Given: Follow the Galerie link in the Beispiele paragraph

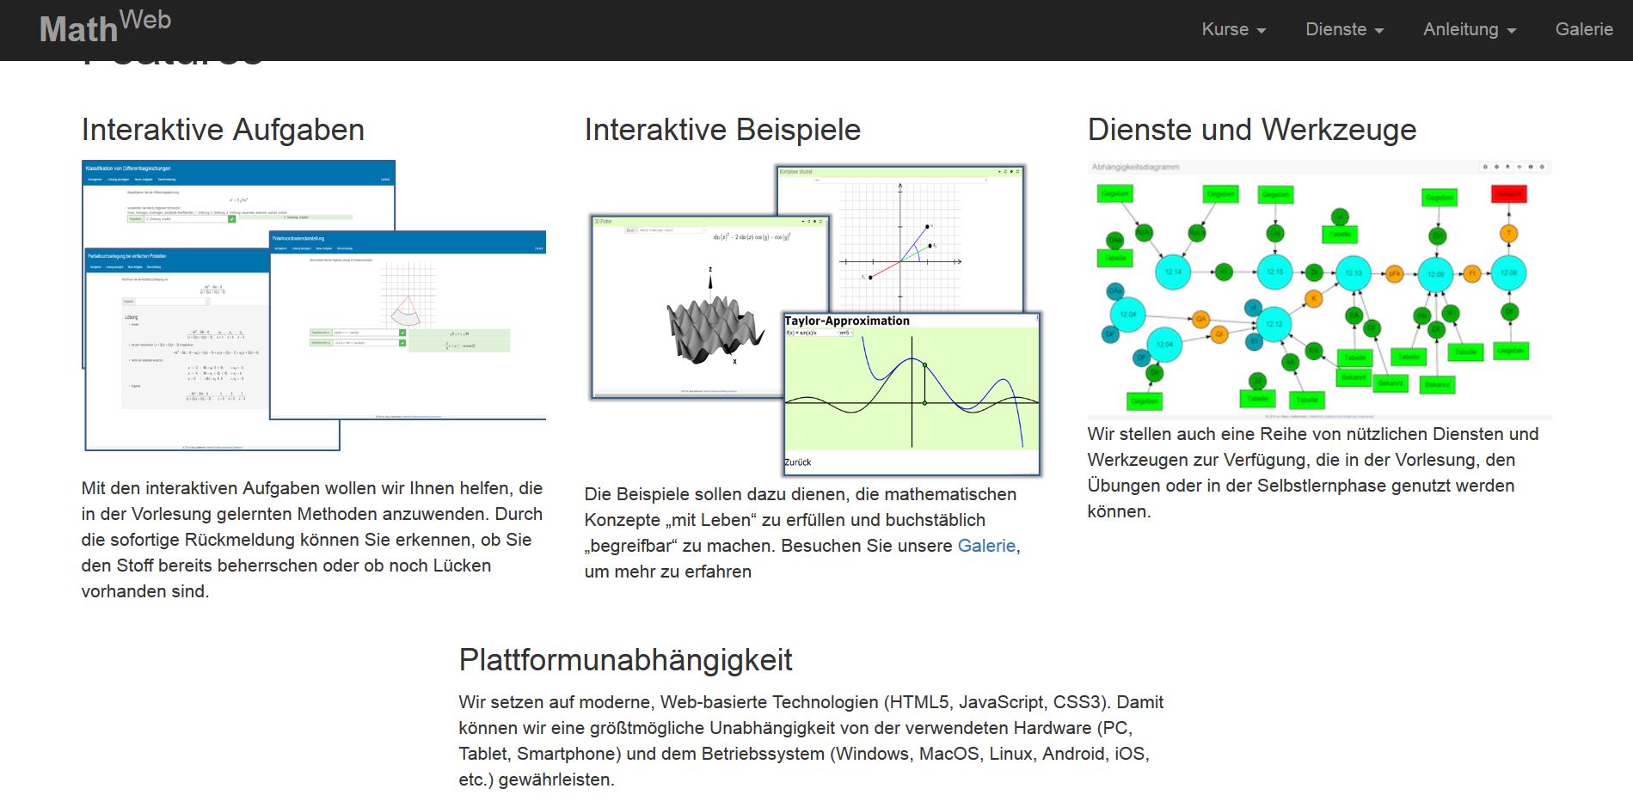Looking at the screenshot, I should pos(986,546).
